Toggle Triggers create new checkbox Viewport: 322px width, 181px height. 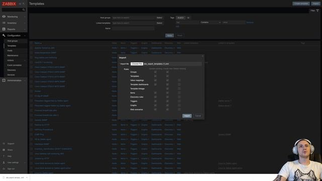point(168,101)
